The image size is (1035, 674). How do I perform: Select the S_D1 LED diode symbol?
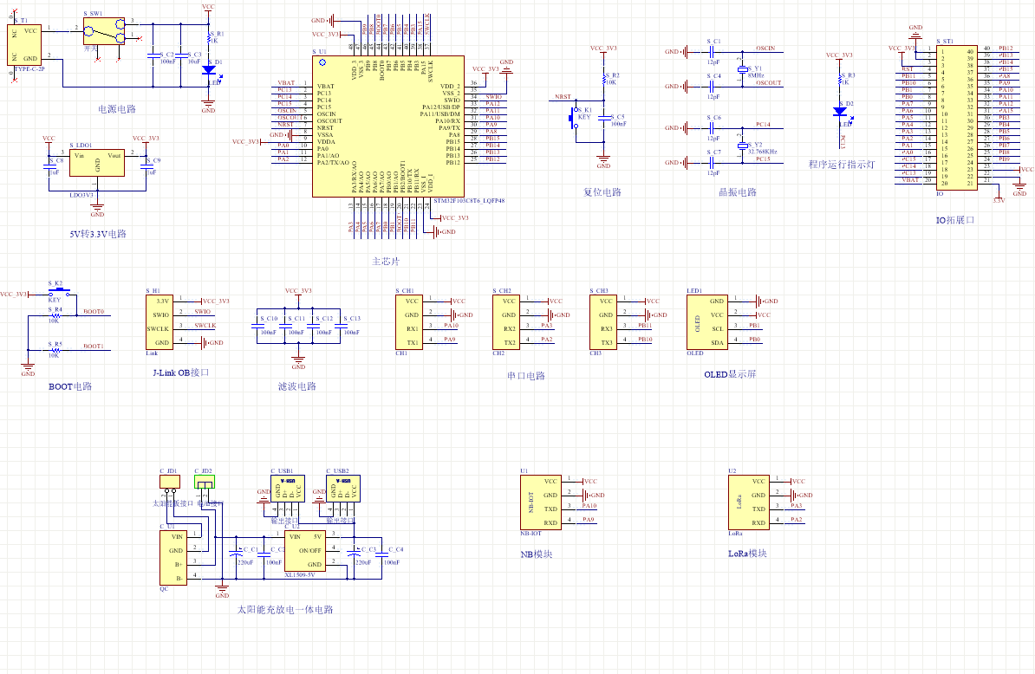[209, 69]
